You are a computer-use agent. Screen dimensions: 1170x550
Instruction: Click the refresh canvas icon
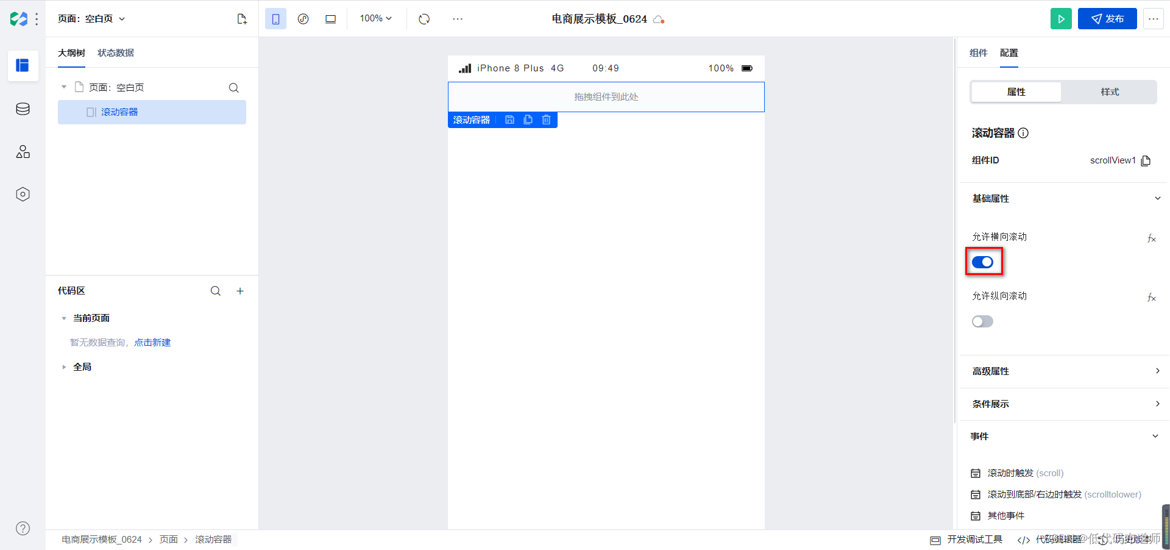(x=424, y=19)
